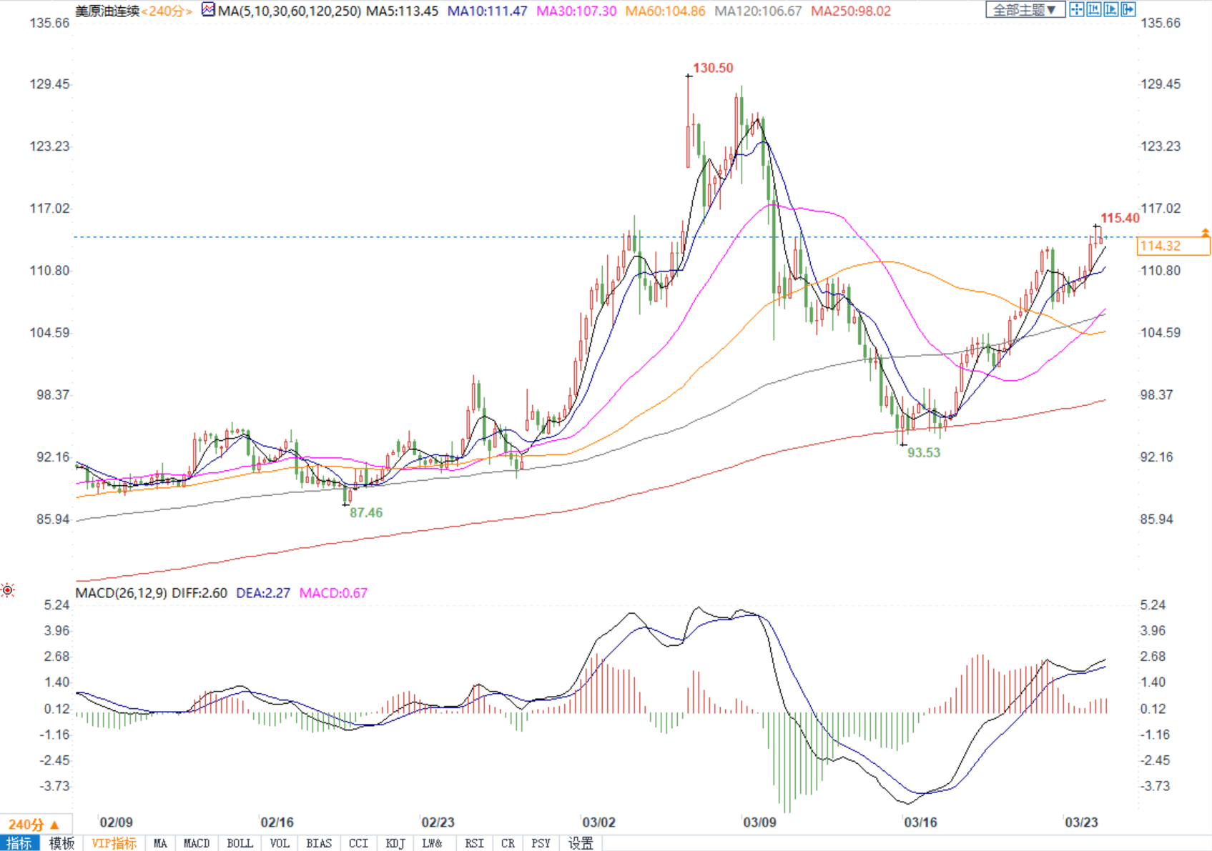Click the crosshair cursor icon at top right
Screen dimensions: 1212x851
click(1076, 9)
